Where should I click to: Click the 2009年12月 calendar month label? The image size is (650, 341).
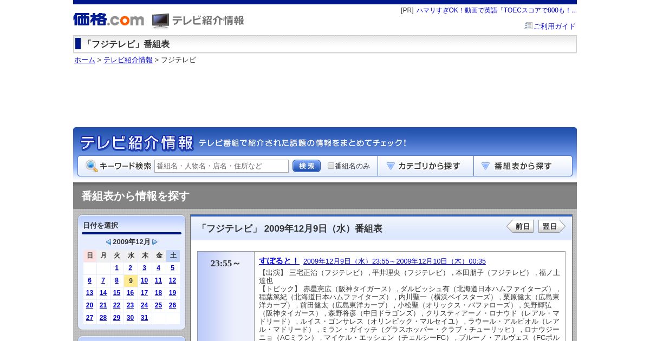coord(132,242)
